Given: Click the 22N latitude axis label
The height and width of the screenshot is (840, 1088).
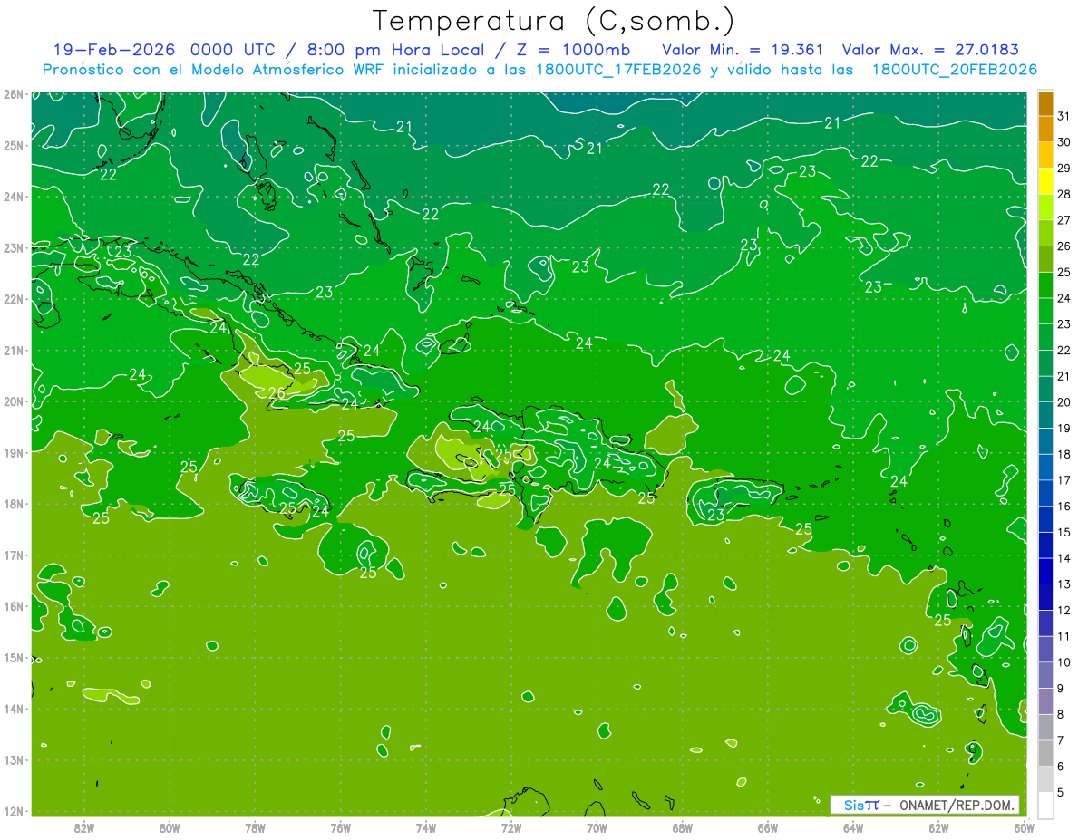Looking at the screenshot, I should point(13,299).
